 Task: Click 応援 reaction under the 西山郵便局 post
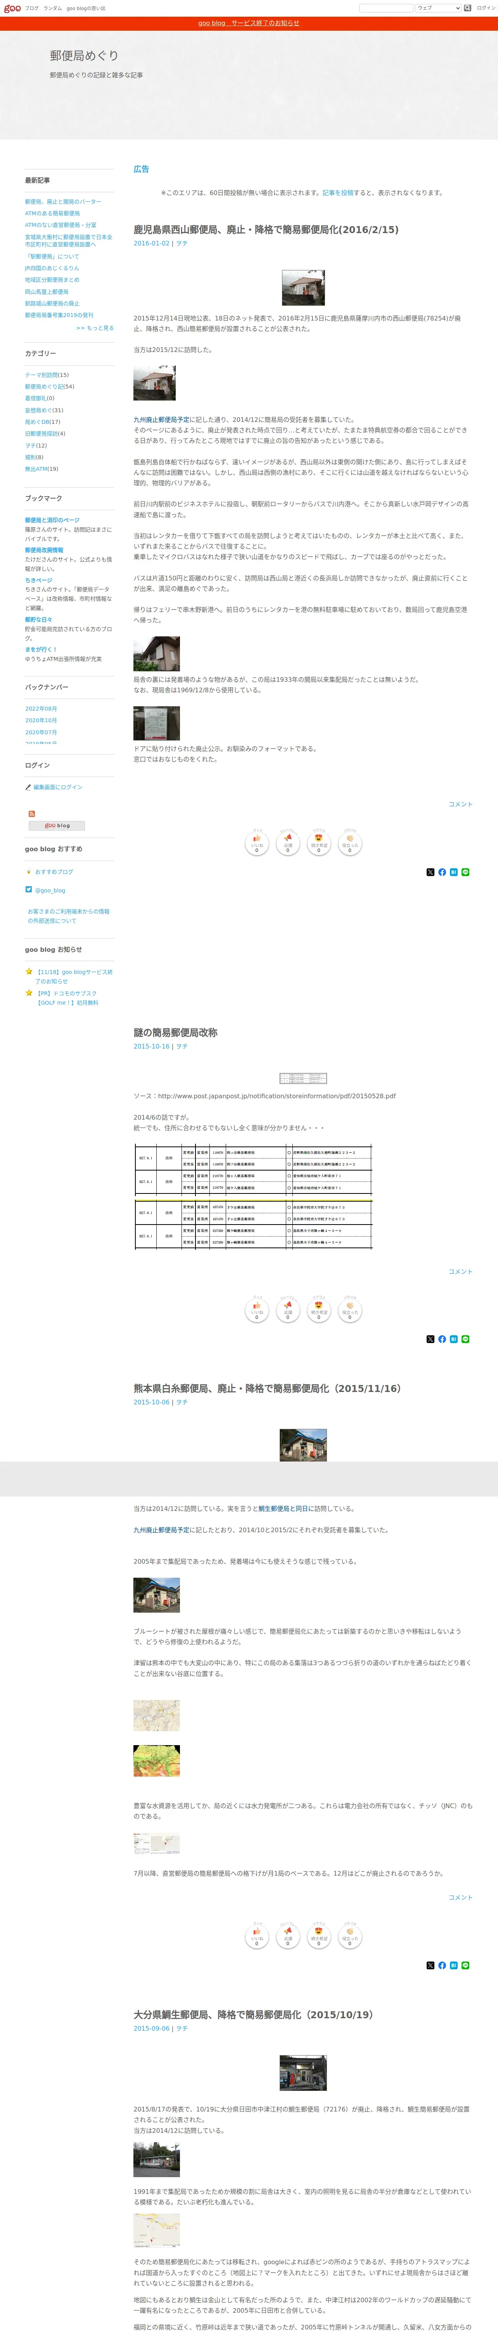287,843
